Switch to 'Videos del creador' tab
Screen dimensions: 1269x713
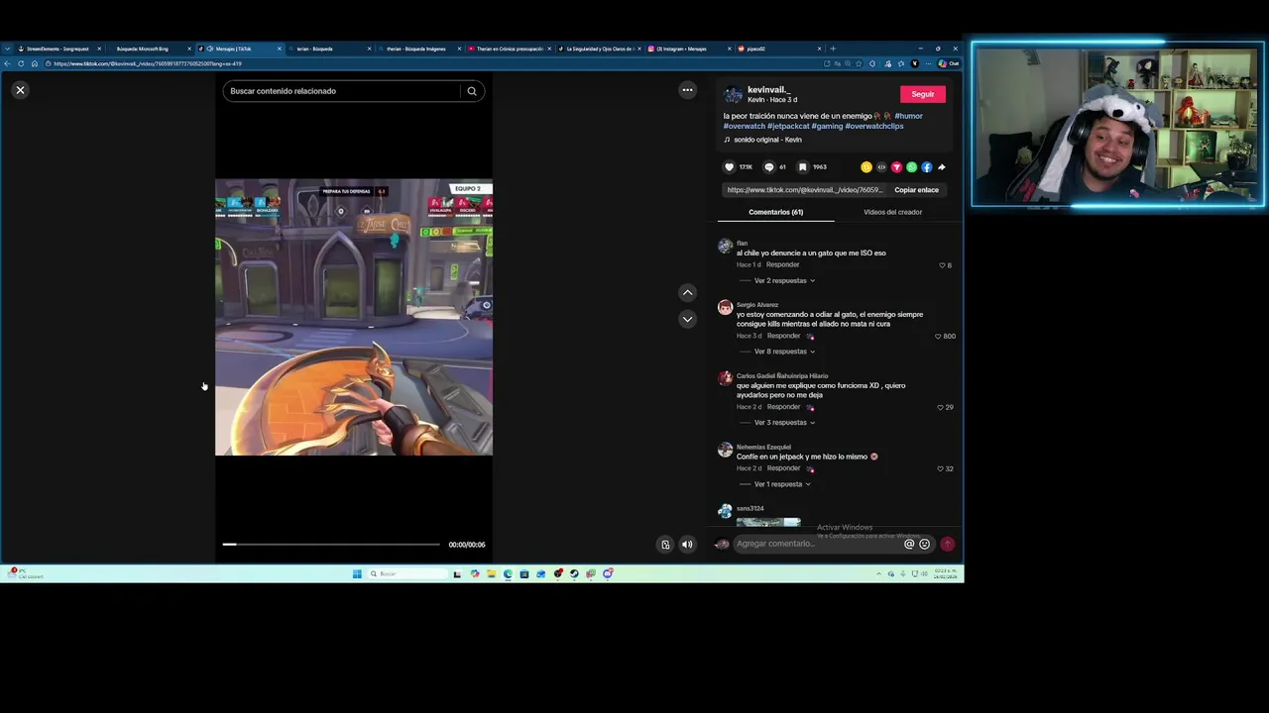point(892,212)
